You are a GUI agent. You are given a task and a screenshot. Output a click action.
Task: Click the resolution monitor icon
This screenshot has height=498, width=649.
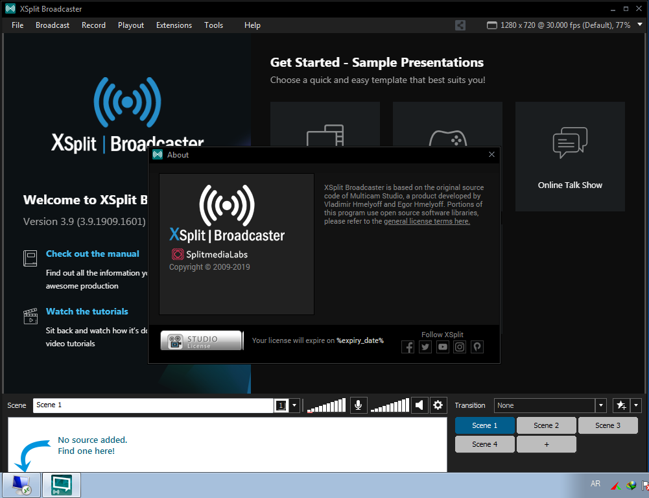(x=491, y=25)
